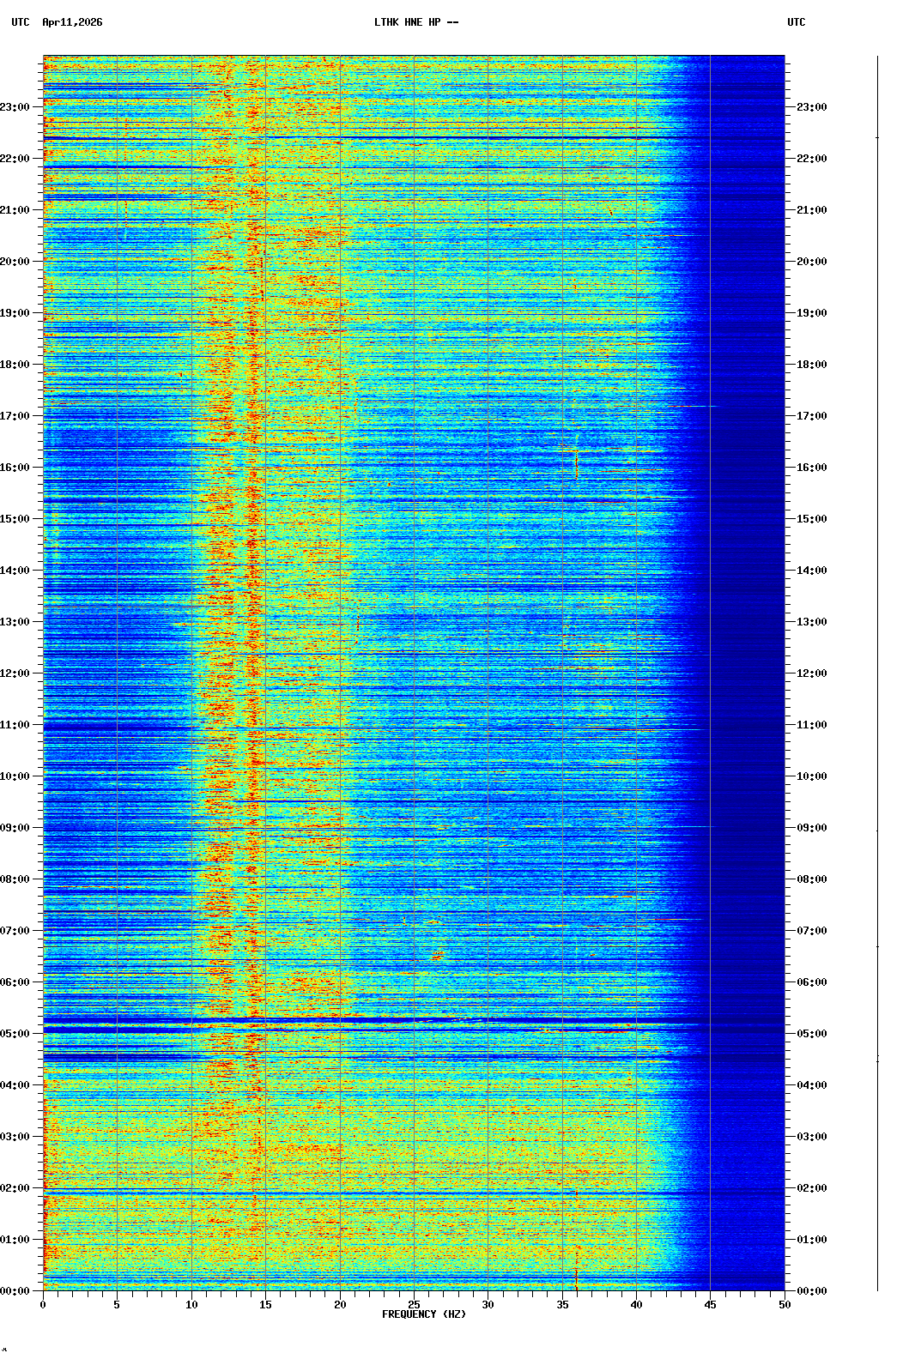Select the 12:00 mark on right axis
The image size is (915, 1359).
pyautogui.click(x=811, y=673)
